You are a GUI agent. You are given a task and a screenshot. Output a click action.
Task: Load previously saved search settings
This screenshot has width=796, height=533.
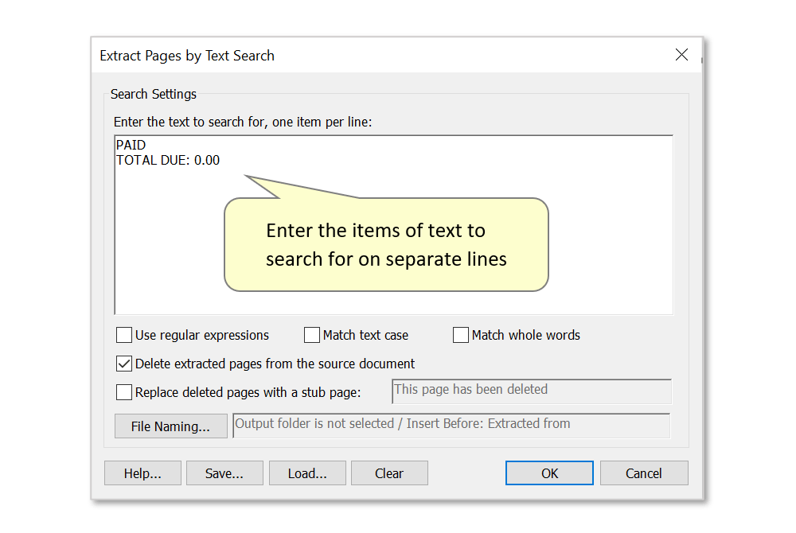(307, 473)
